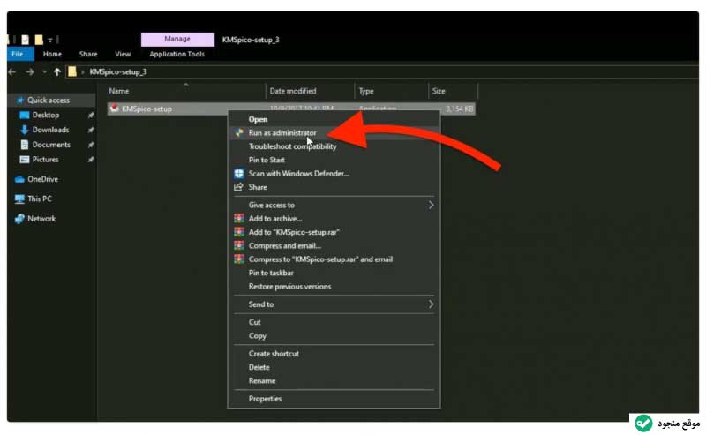706x435 pixels.
Task: Open OneDrive in the sidebar
Action: coord(42,179)
